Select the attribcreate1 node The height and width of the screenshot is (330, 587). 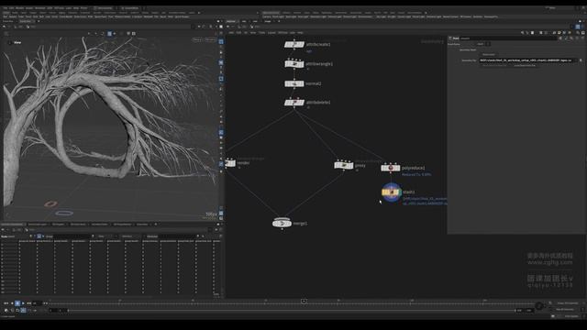coord(294,45)
